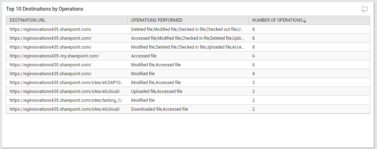
Task: Select the eginnovations435-my.sharepoint.com URL cell
Action: pyautogui.click(x=54, y=56)
